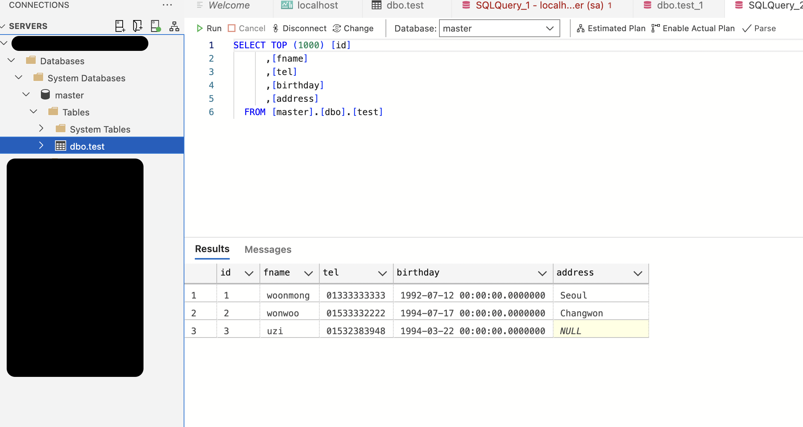
Task: Enable Actual Plan for the query
Action: (693, 28)
